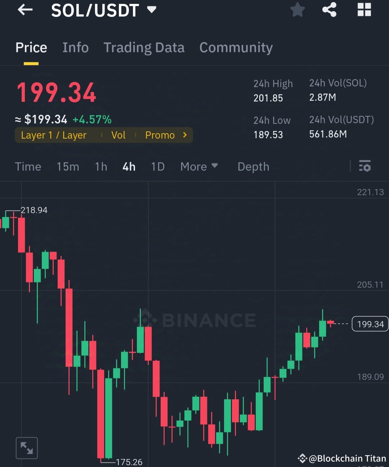Tap the share icon in the top bar
Image resolution: width=389 pixels, height=467 pixels.
pyautogui.click(x=329, y=10)
